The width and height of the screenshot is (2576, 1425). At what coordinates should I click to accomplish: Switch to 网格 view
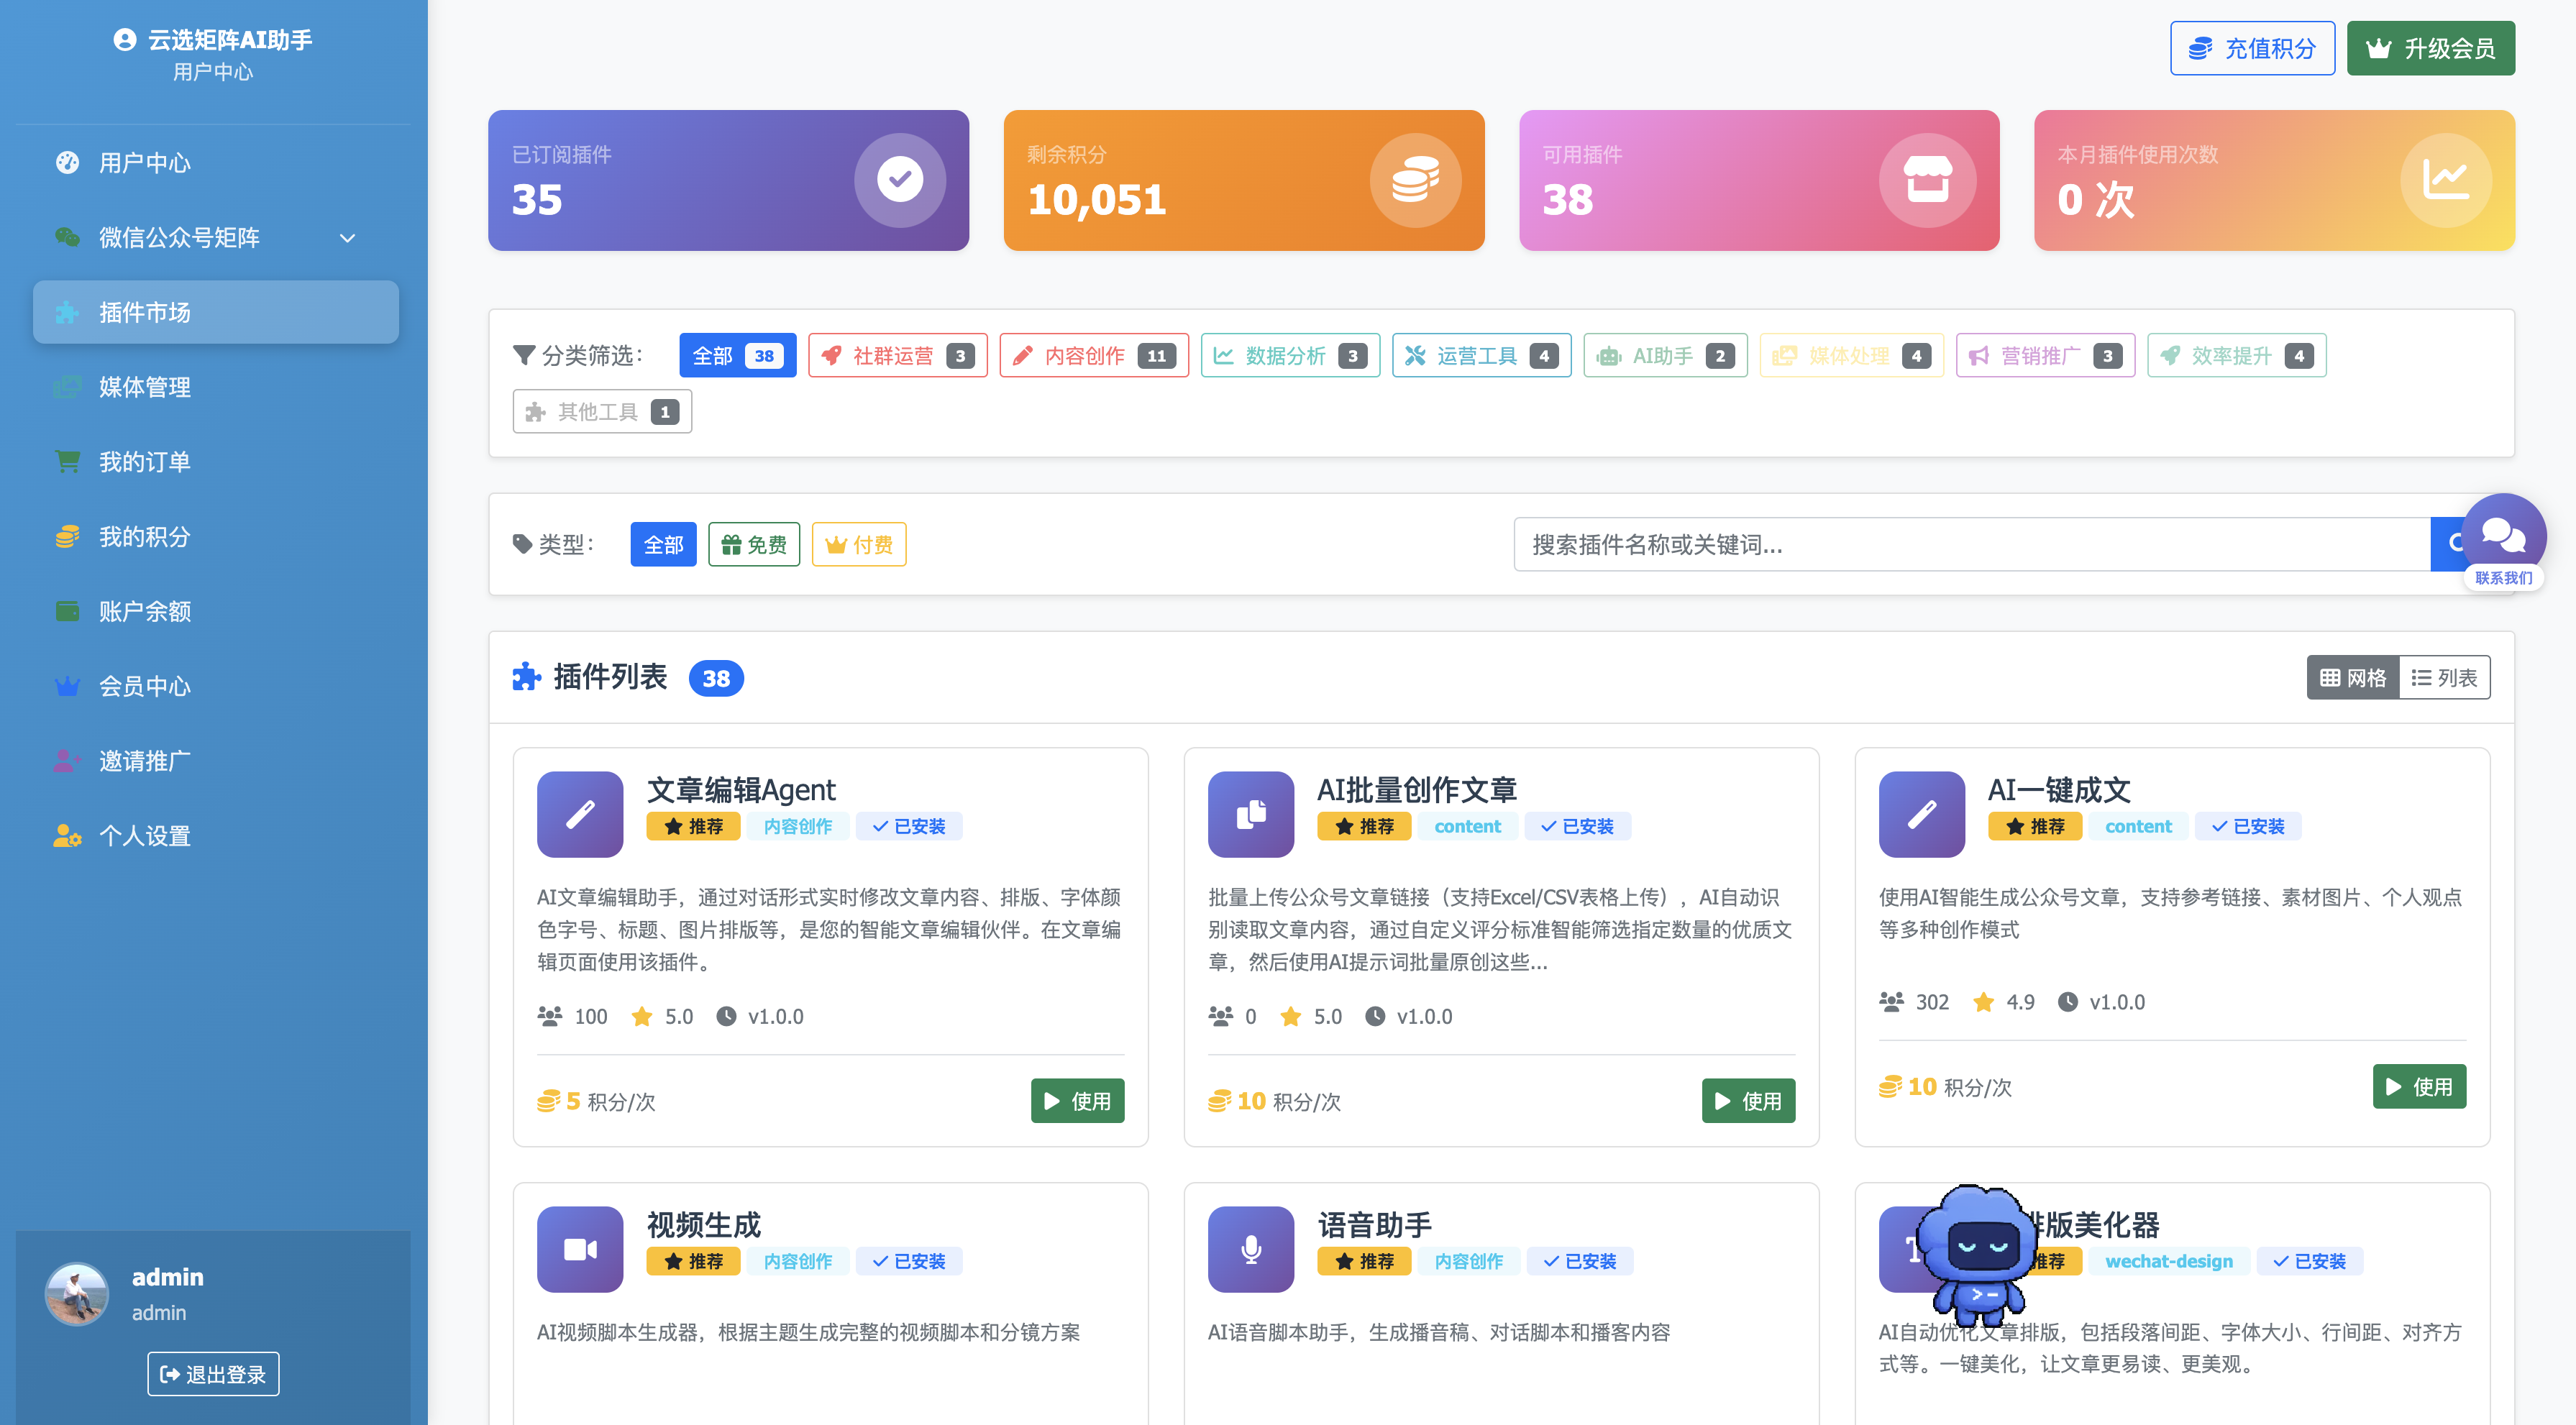(2352, 677)
